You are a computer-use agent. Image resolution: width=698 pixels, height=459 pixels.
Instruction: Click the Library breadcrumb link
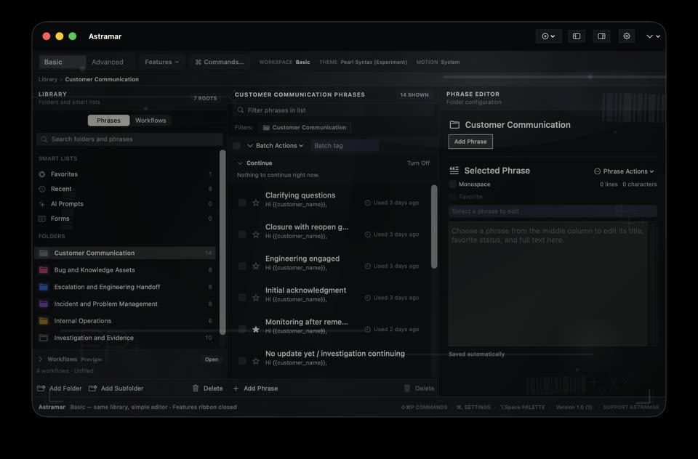click(48, 79)
